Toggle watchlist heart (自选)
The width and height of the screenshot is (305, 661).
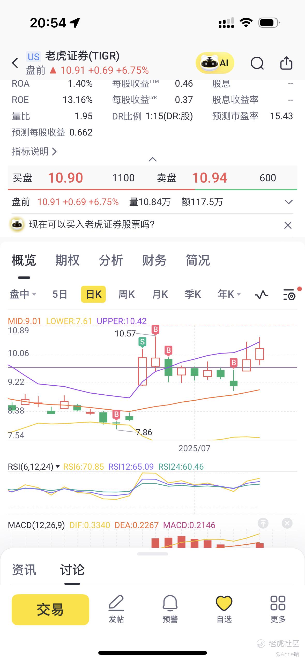pos(224,609)
